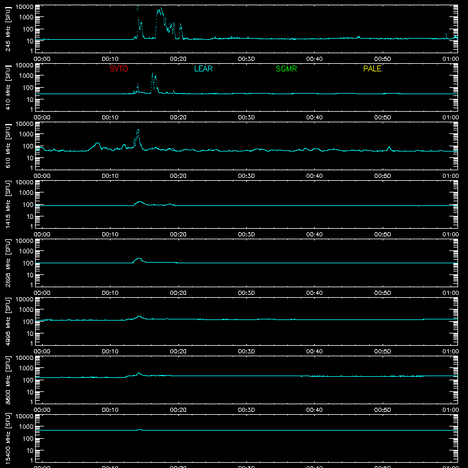Click 00:40 time label under 610 MHz plot

tap(314, 176)
